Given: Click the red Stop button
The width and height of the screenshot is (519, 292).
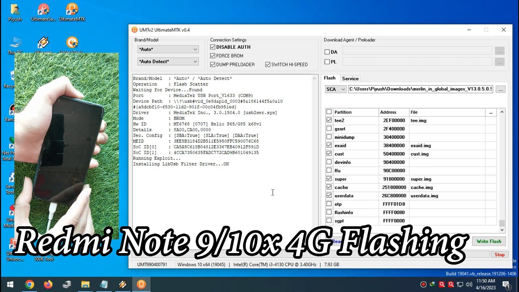Looking at the screenshot, I should [500, 255].
